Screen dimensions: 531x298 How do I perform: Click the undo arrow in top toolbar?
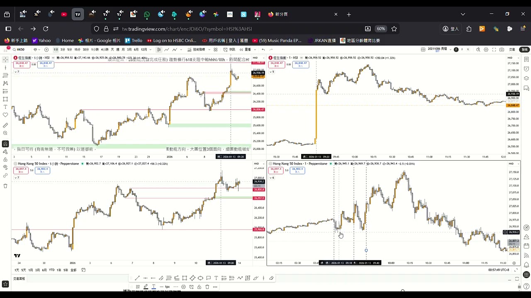coord(263,49)
